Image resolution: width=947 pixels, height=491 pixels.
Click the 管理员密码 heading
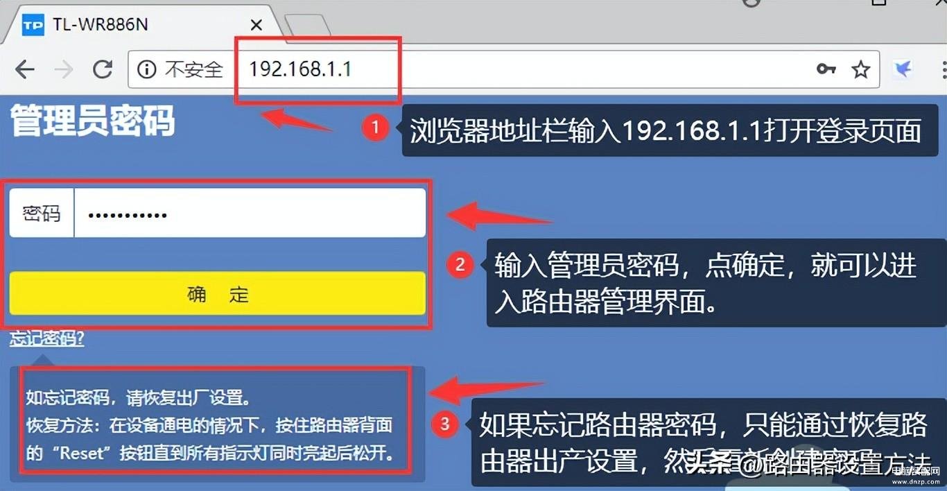point(92,121)
